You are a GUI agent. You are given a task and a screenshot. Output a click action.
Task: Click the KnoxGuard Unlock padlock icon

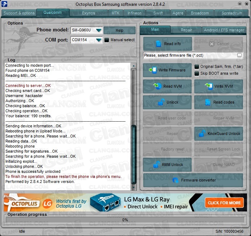[202, 134]
